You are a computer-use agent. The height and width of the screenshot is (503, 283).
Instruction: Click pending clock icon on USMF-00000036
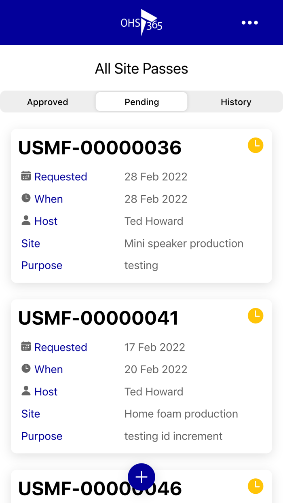(x=256, y=145)
